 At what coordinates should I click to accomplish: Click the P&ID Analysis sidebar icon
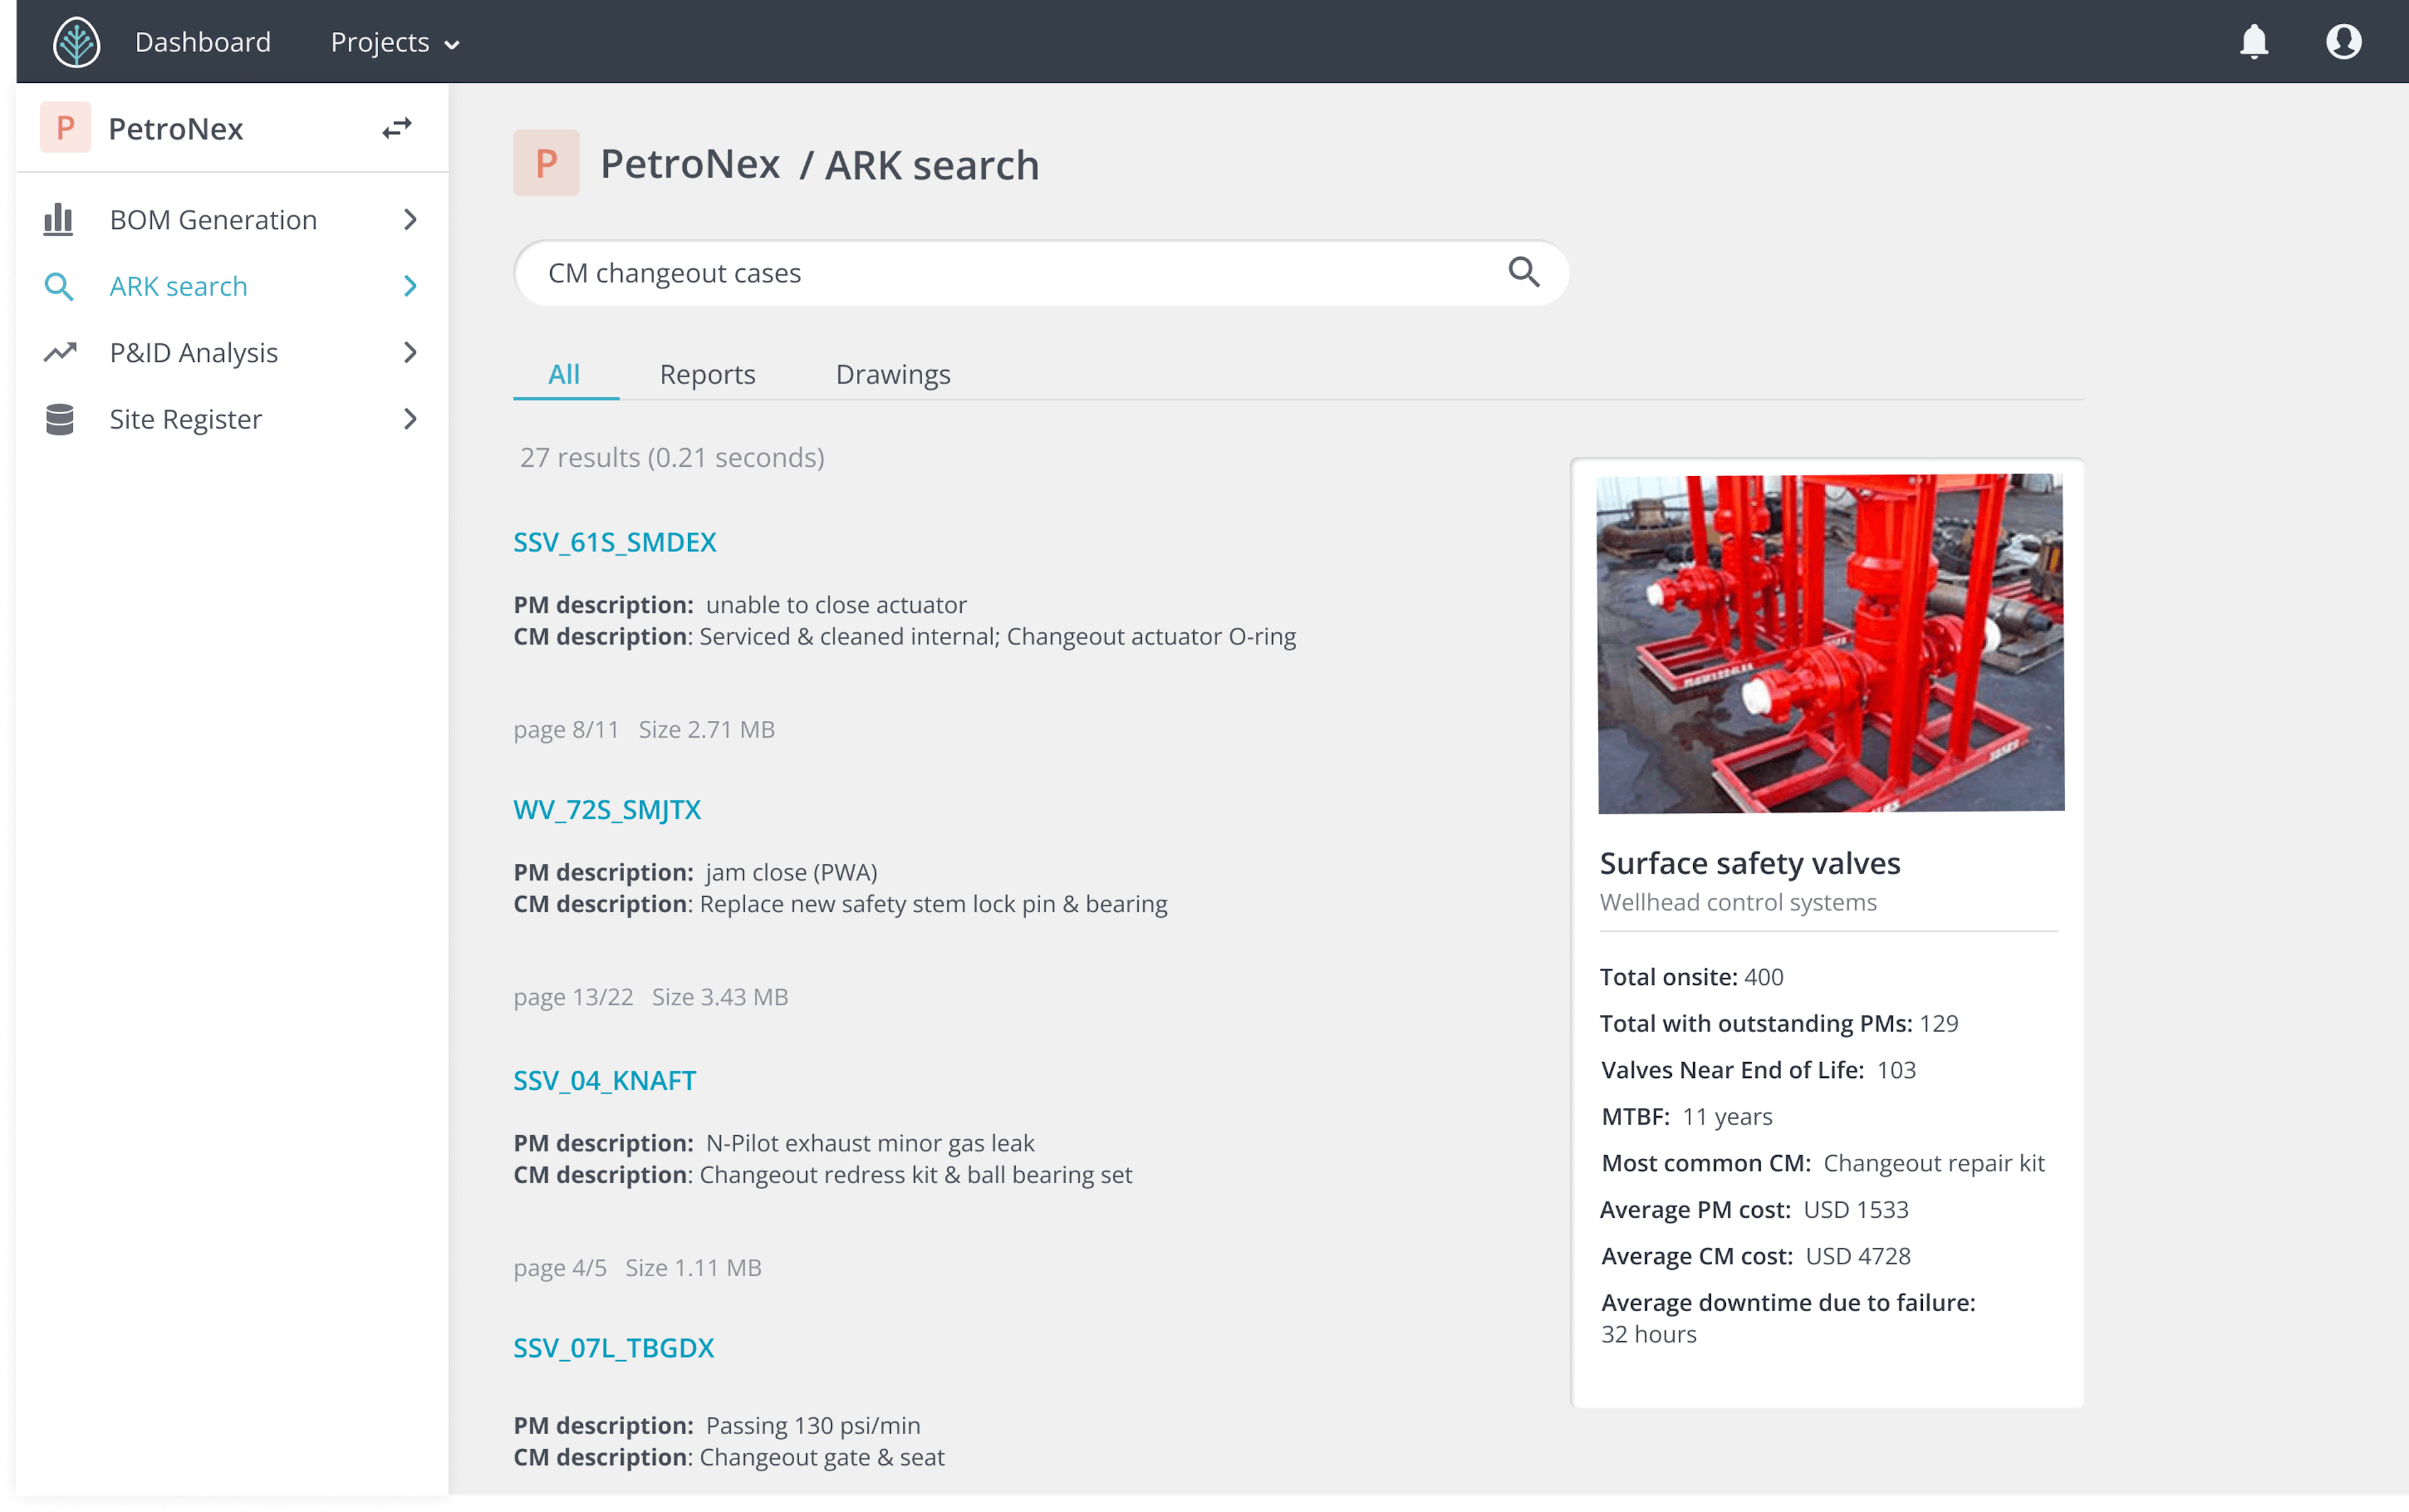[x=59, y=352]
